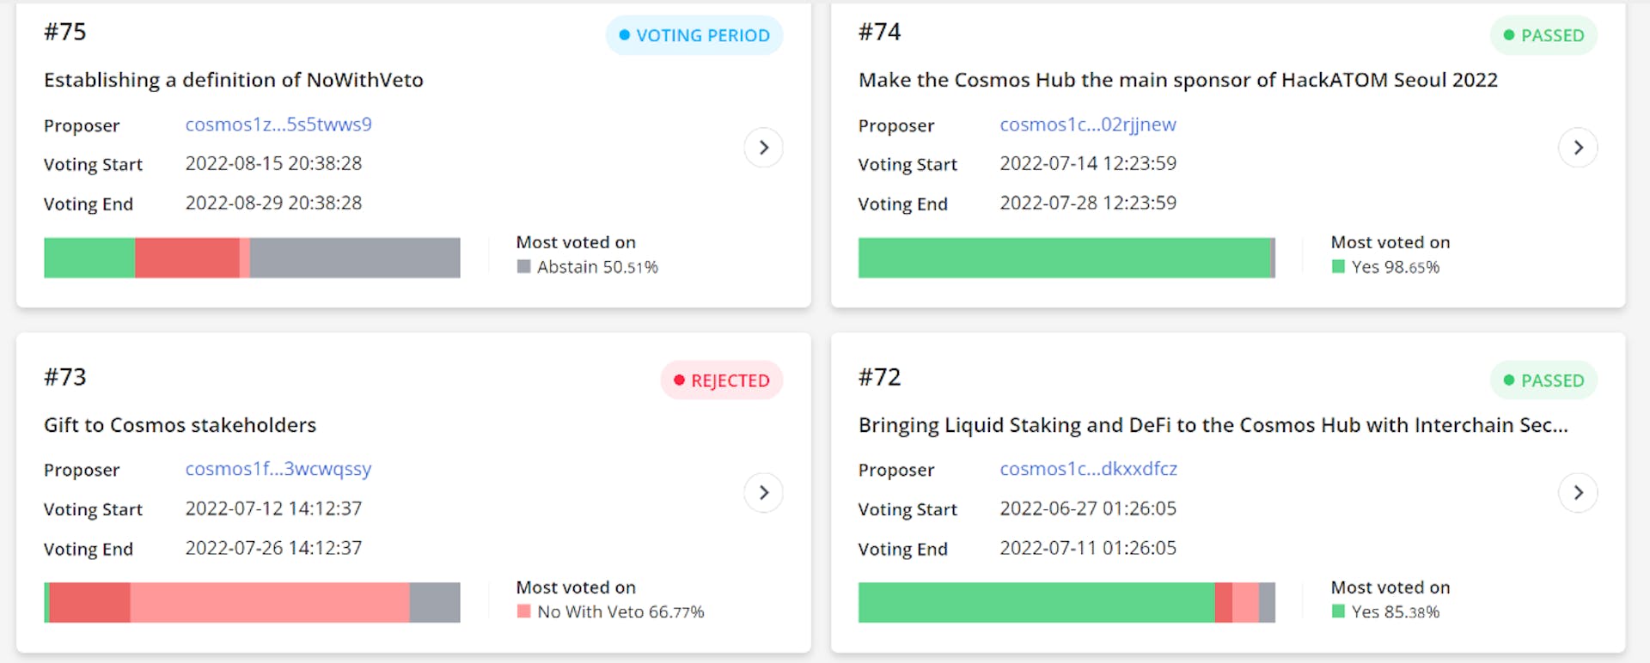Open proposer link cosmos1z...5s5twws9

278,125
